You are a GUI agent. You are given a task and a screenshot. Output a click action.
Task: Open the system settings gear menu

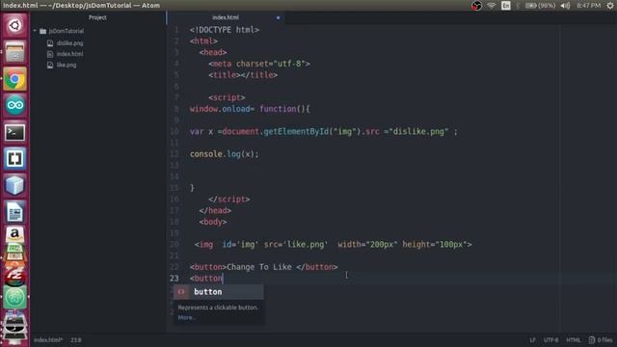(610, 6)
